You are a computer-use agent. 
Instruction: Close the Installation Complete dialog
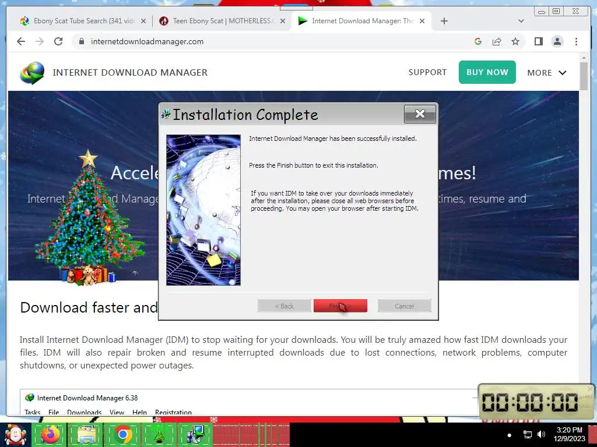pos(420,113)
